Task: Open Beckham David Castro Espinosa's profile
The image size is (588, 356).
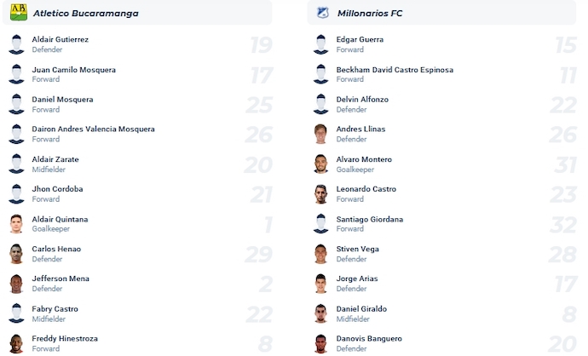Action: 395,70
